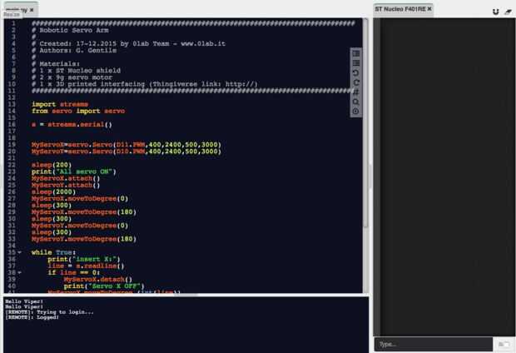The image size is (516, 353).
Task: Click the circular target icon in editor toolbar
Action: [x=355, y=112]
